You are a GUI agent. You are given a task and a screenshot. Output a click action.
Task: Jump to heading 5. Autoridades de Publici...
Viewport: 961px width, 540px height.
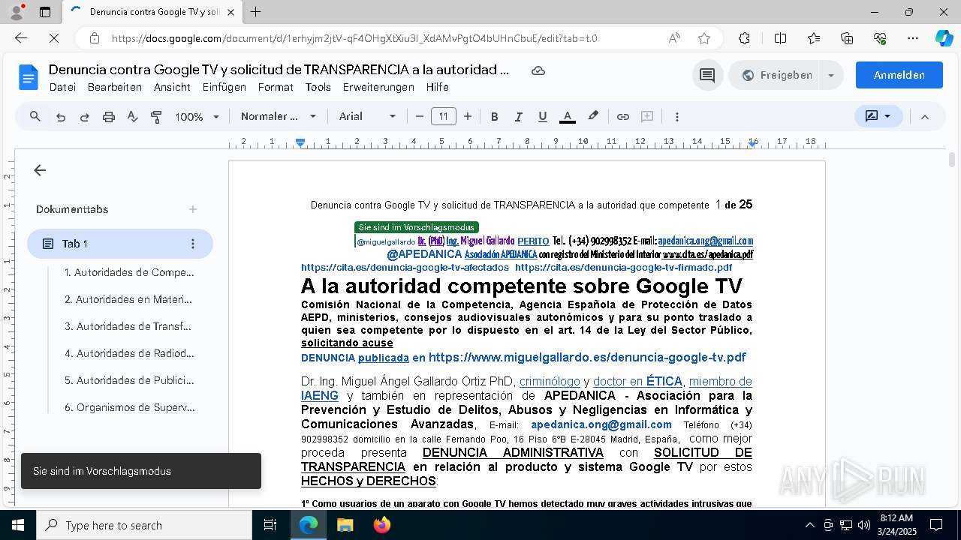[x=129, y=380]
